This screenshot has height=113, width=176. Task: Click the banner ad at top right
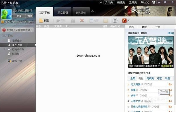150,11
